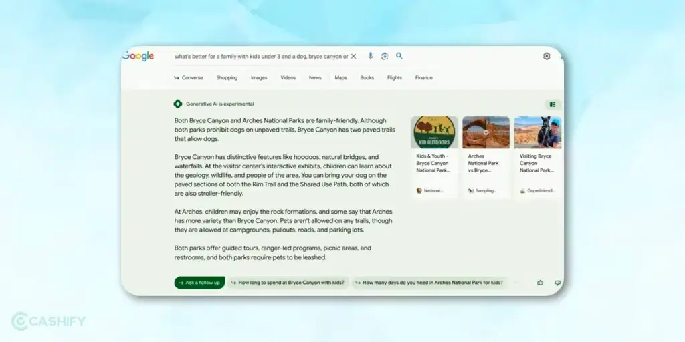Open the Books tab
This screenshot has height=342, width=685.
click(367, 78)
